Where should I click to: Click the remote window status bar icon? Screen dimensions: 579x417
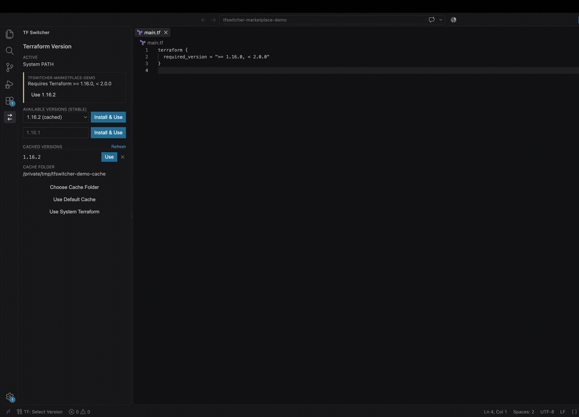(8, 412)
